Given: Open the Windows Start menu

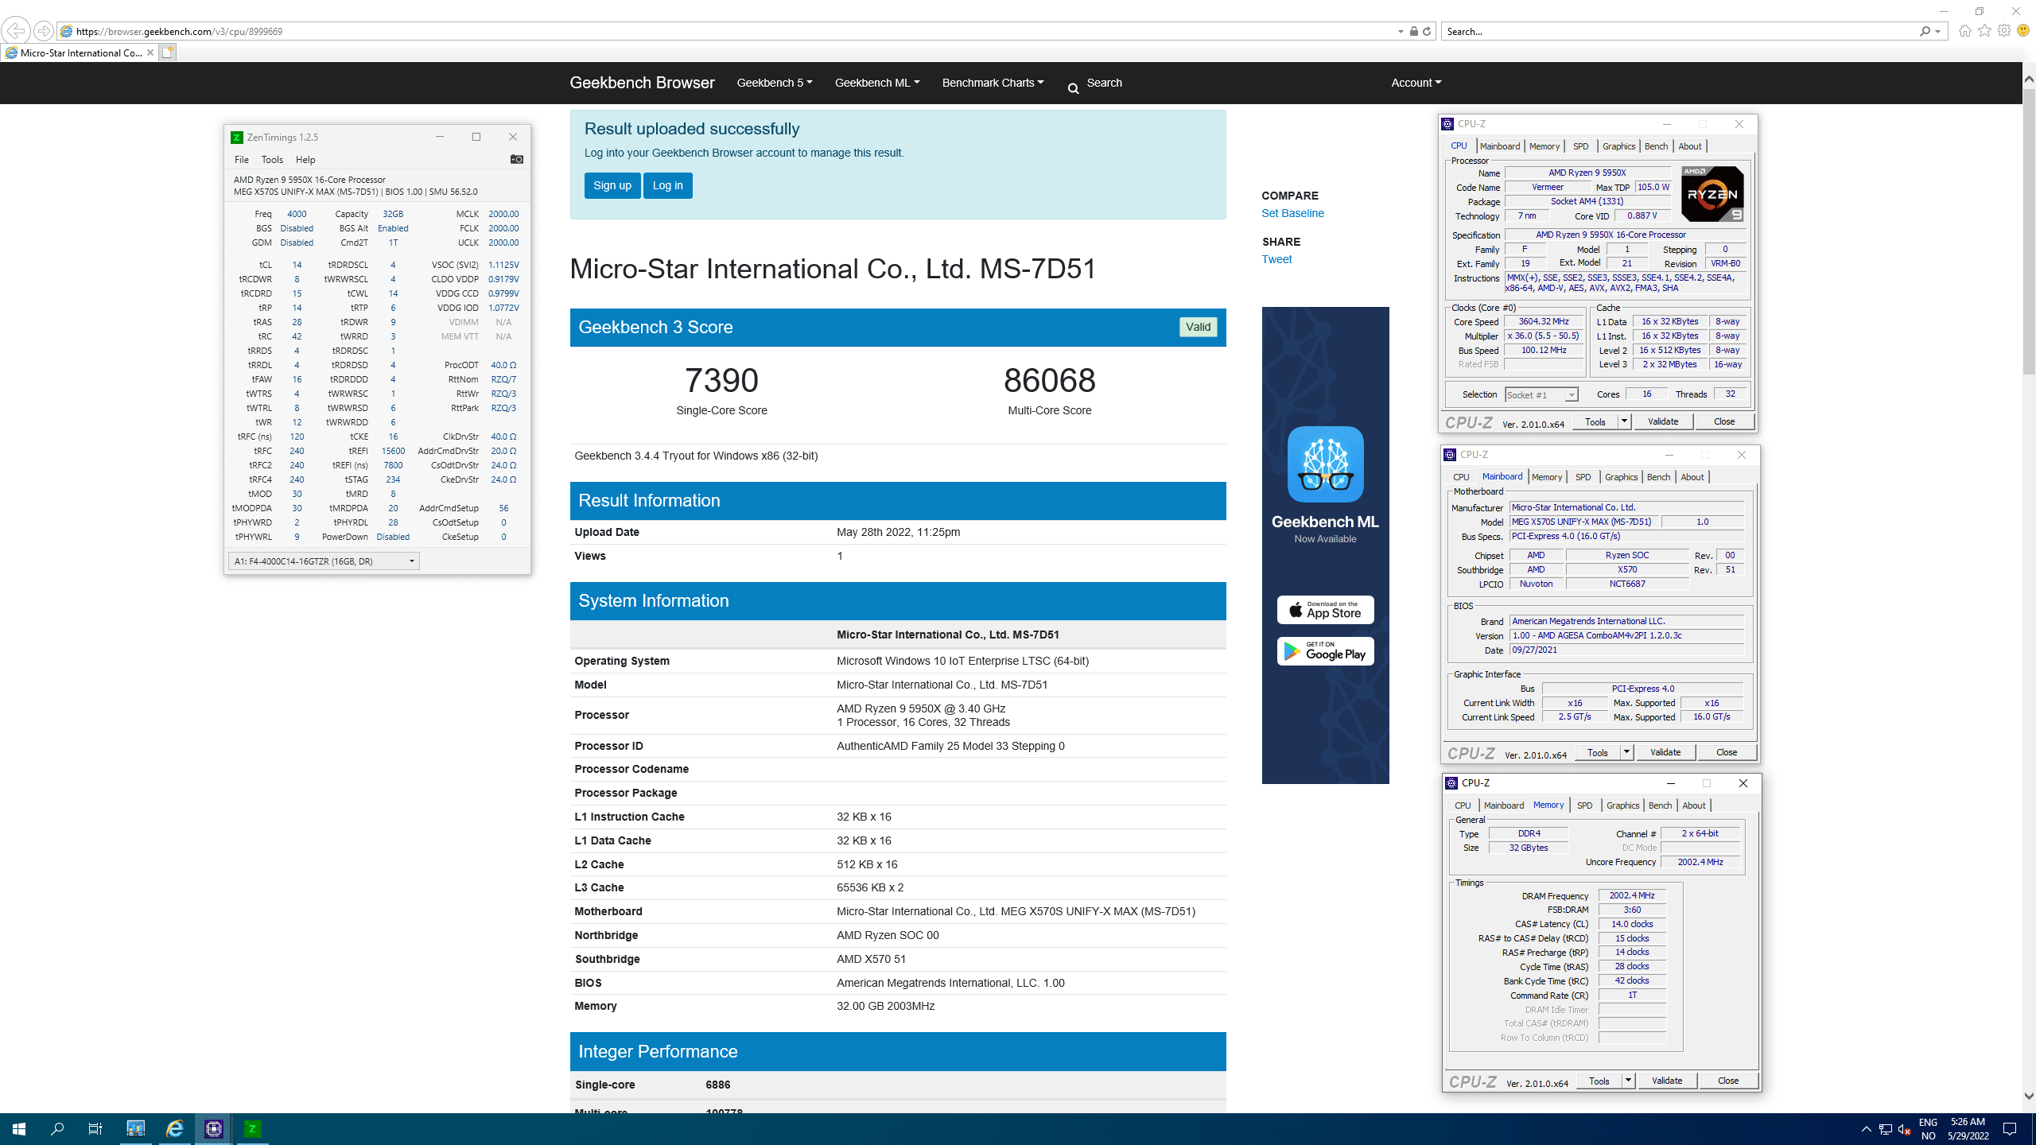Looking at the screenshot, I should (19, 1128).
